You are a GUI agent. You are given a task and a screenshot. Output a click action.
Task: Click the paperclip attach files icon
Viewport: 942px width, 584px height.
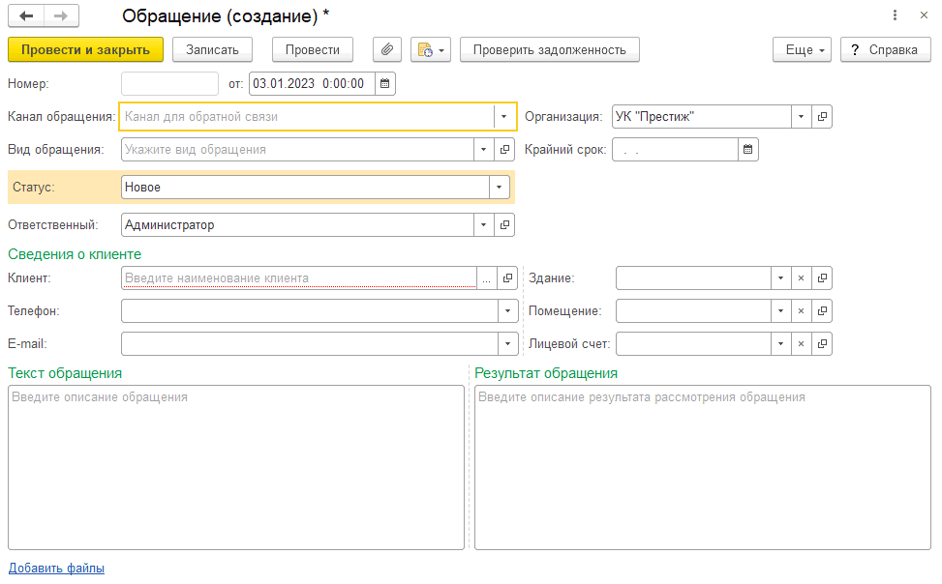tap(386, 49)
